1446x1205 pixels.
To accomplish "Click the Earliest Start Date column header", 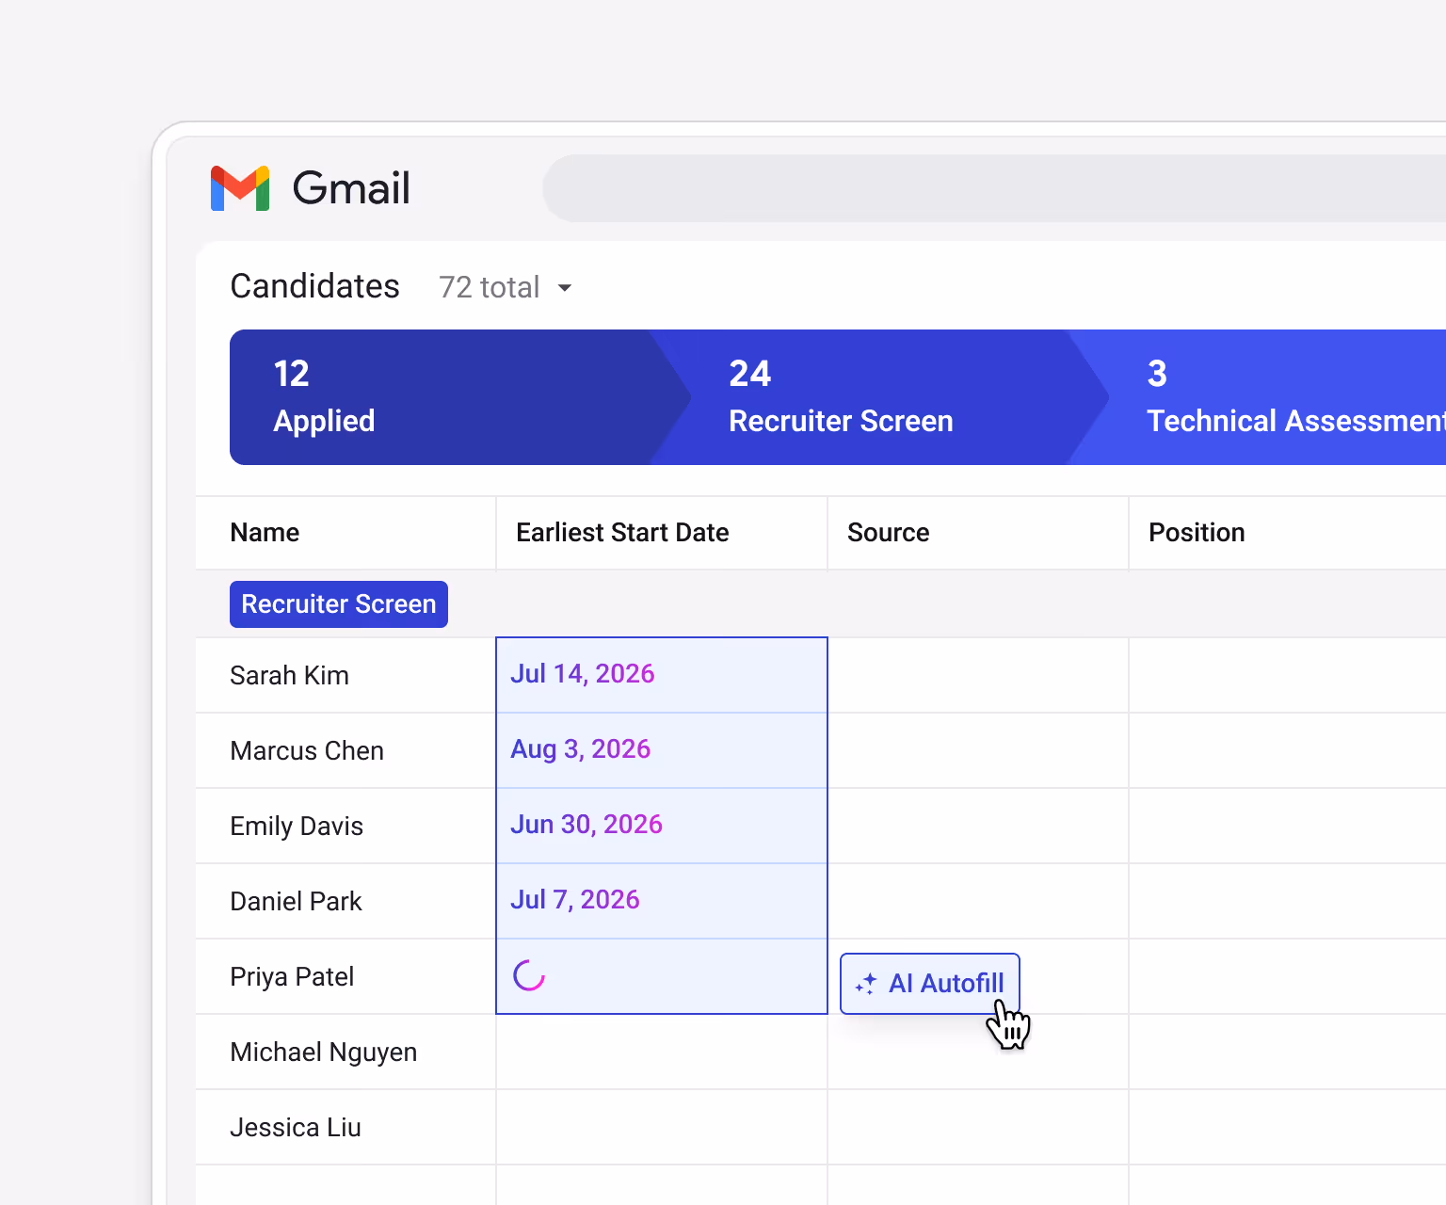I will click(x=662, y=533).
